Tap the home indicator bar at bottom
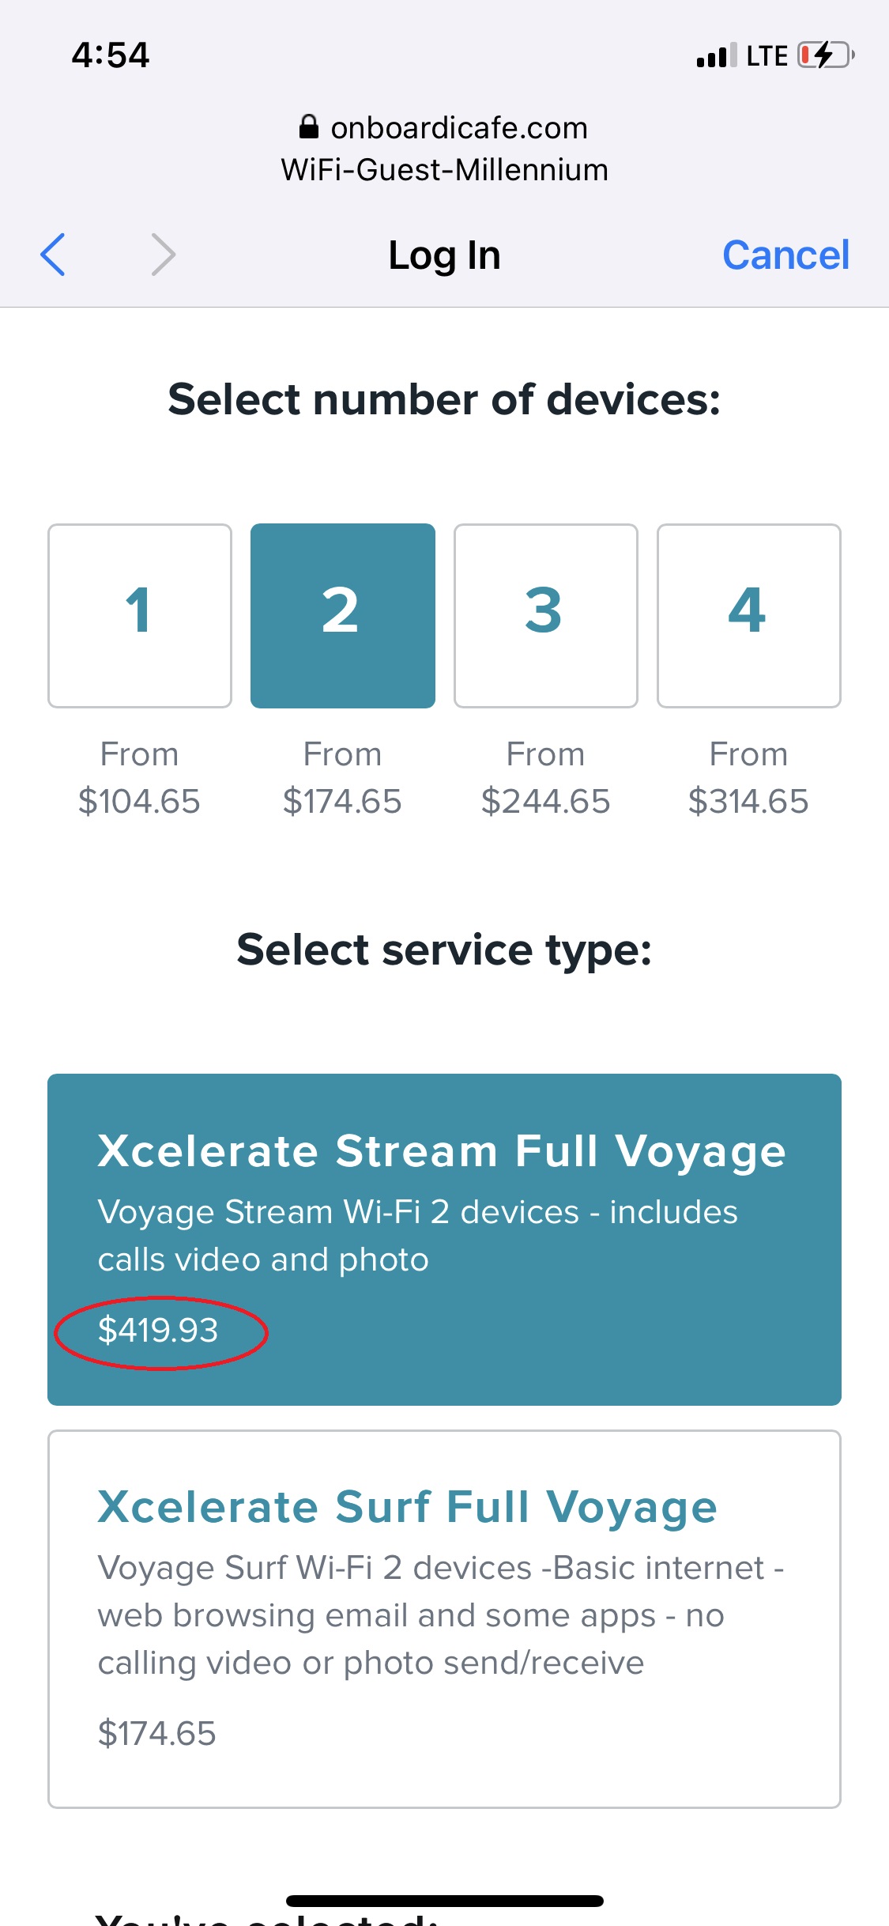889x1926 pixels. (x=445, y=1901)
